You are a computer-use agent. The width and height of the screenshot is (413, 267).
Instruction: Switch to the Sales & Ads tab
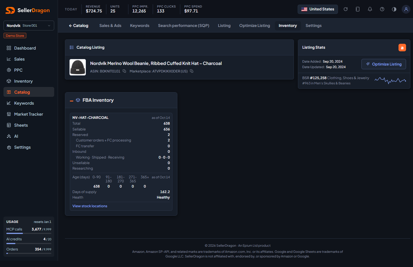[x=110, y=26]
